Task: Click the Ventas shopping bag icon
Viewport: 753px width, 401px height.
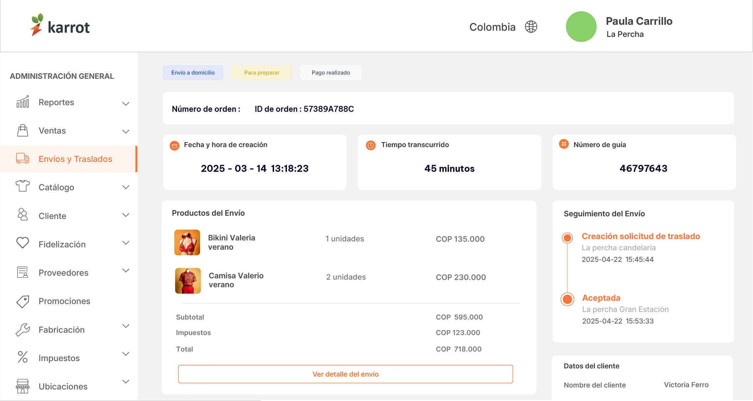Action: (23, 130)
